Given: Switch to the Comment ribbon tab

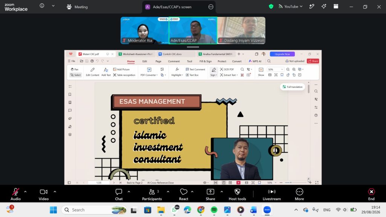Looking at the screenshot, I should click(174, 61).
